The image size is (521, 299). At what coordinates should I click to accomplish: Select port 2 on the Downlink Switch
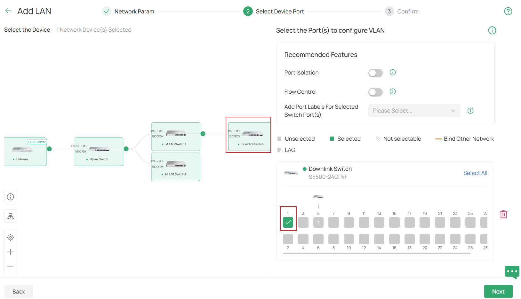[x=288, y=239]
